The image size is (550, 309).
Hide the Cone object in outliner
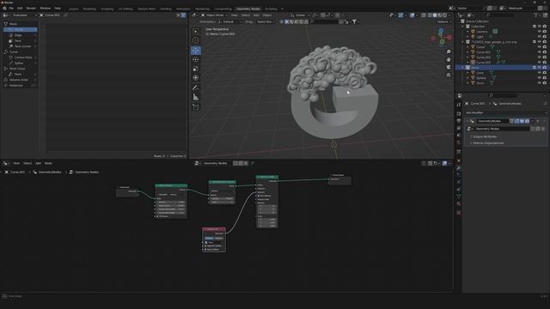tap(540, 72)
